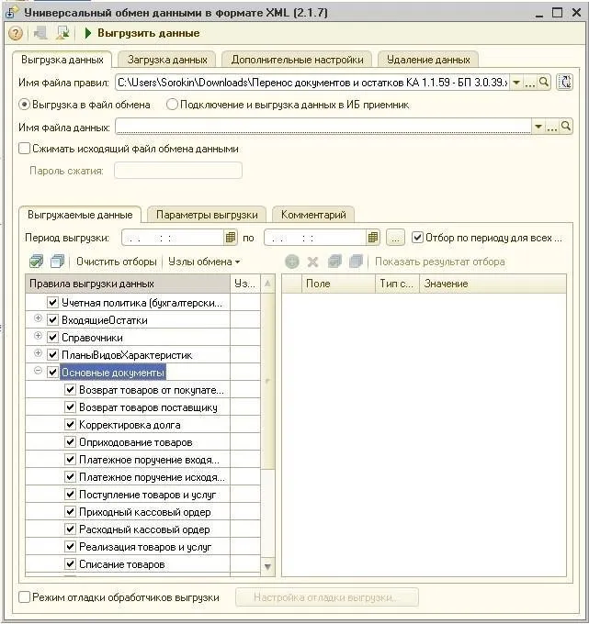The height and width of the screenshot is (624, 589).
Task: Click the check all rules icon
Action: point(36,262)
